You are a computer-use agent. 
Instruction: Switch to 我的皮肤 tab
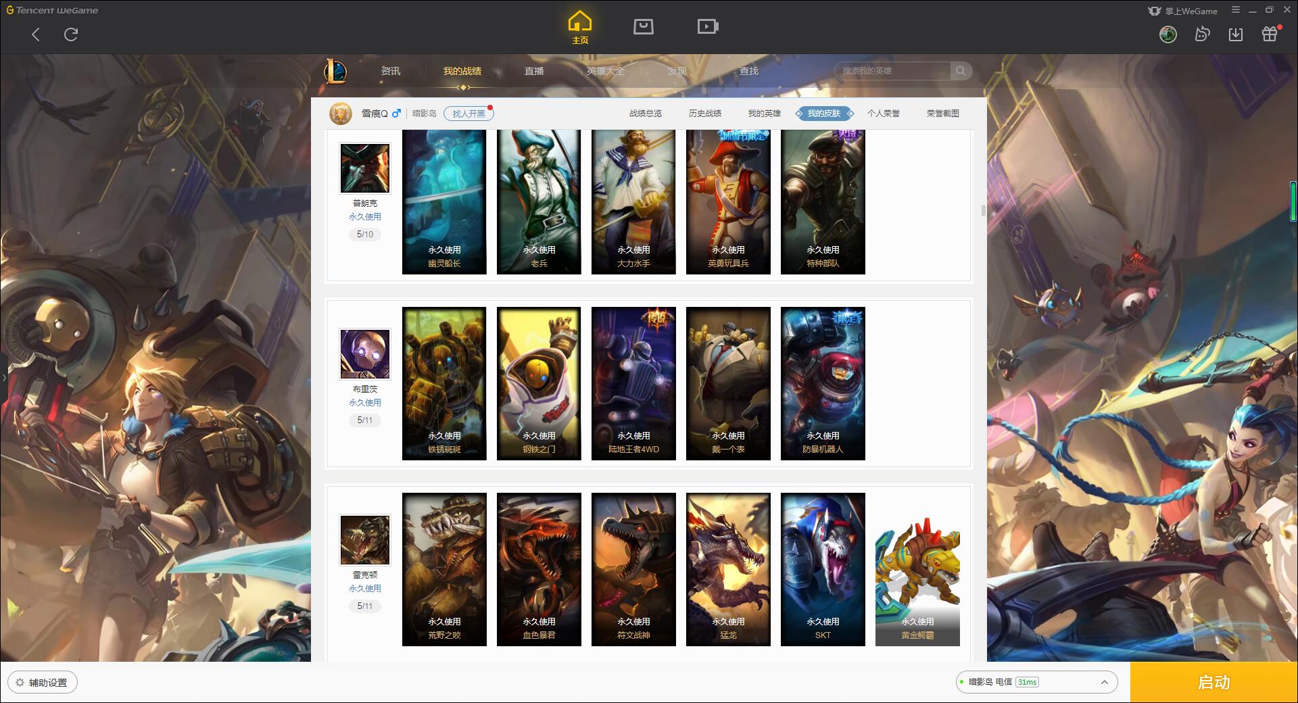click(824, 114)
